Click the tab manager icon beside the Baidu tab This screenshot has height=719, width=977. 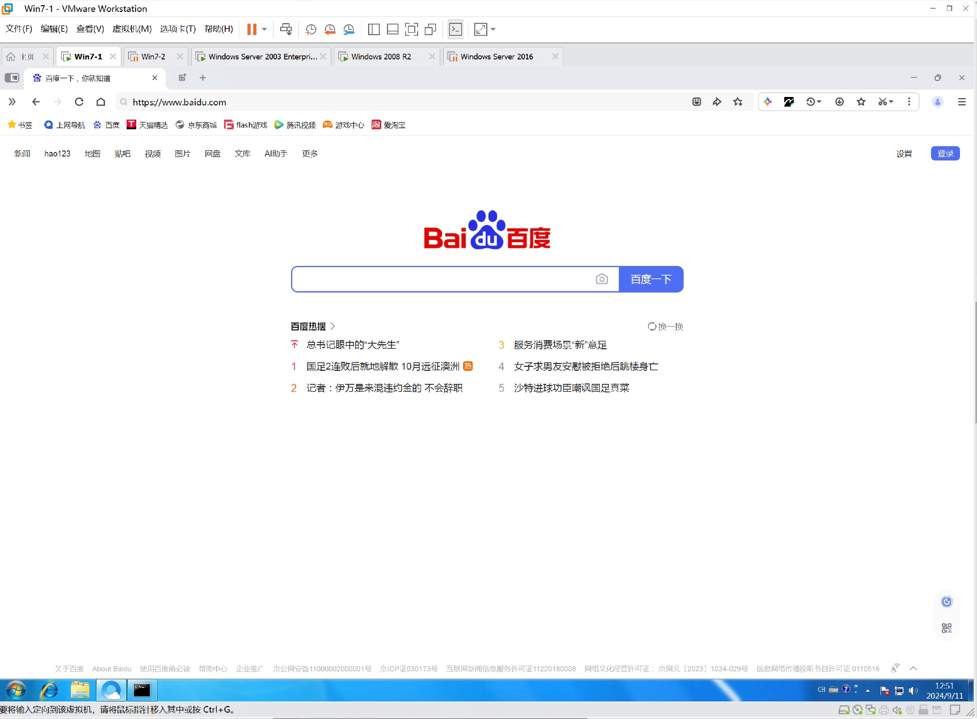[x=182, y=78]
